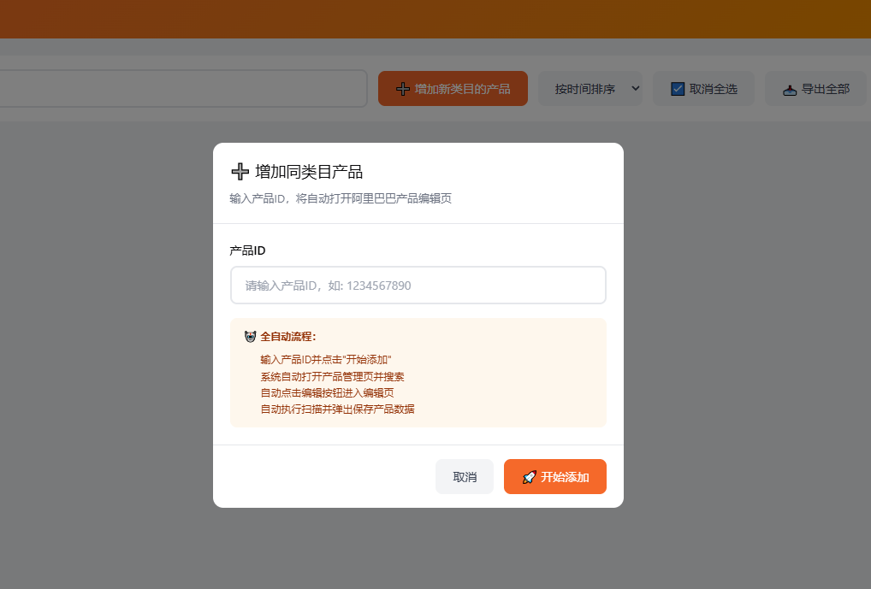Click the export icon beside 导出全部
871x589 pixels.
coord(790,89)
